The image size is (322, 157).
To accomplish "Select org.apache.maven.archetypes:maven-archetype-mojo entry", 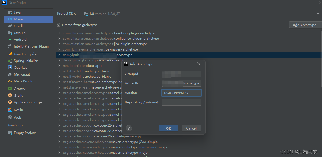I will click(x=105, y=153).
